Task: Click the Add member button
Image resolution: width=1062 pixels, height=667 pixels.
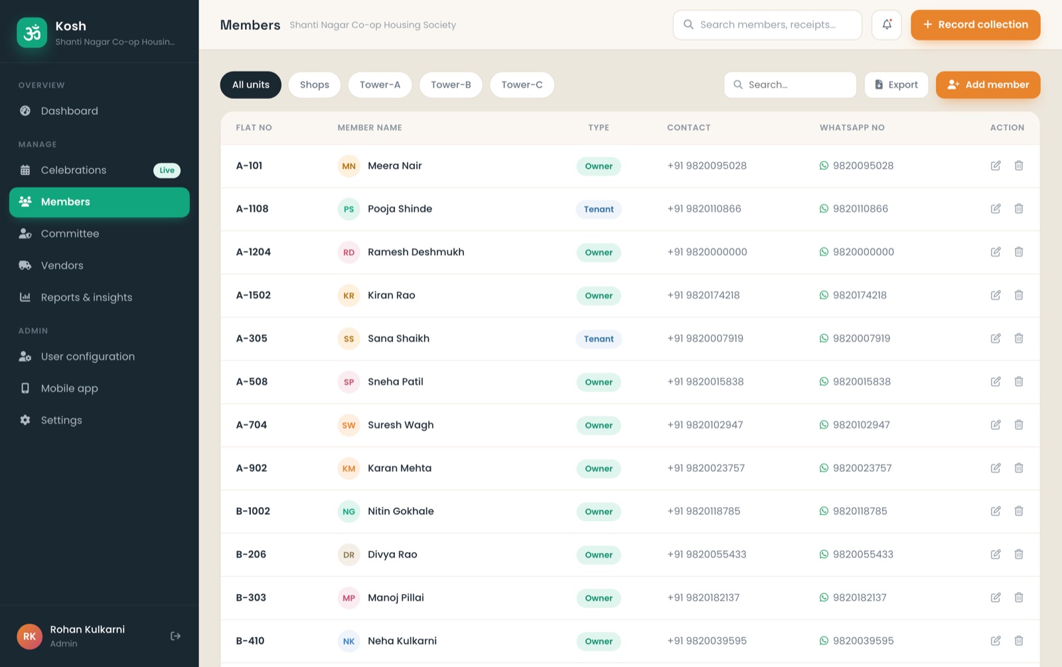Action: point(988,85)
